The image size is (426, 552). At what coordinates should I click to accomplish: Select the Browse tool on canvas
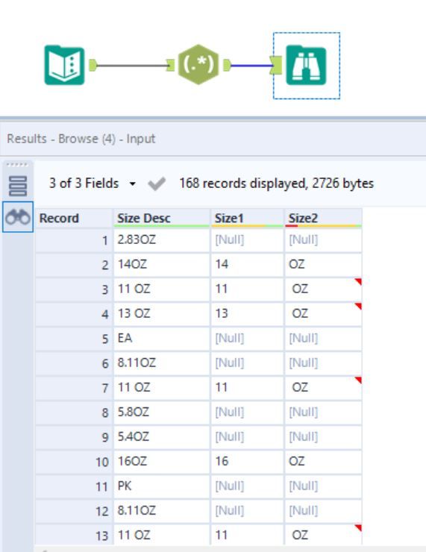click(306, 66)
